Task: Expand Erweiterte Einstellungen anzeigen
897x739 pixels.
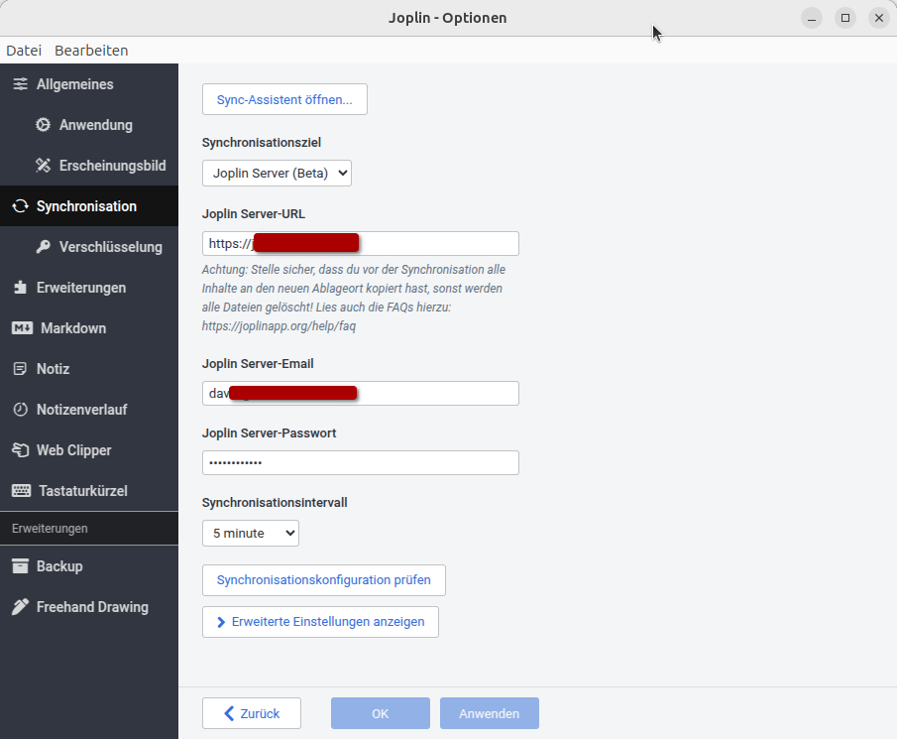Action: [320, 622]
